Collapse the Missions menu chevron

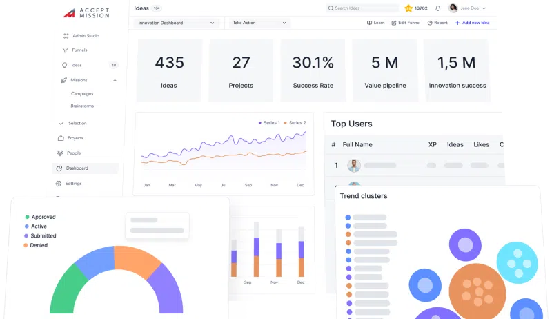click(x=115, y=81)
